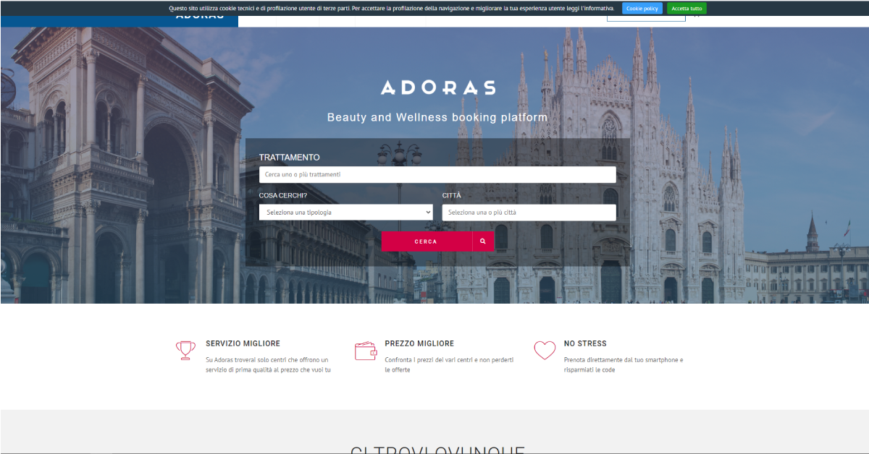Accept cookies with Accetta tutto
This screenshot has width=869, height=454.
687,9
